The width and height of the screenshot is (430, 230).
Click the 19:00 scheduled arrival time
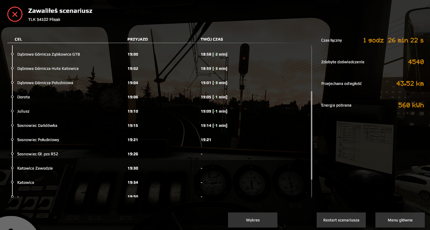click(133, 54)
